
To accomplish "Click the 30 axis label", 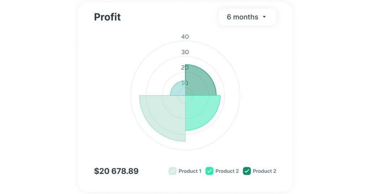I will [x=185, y=52].
